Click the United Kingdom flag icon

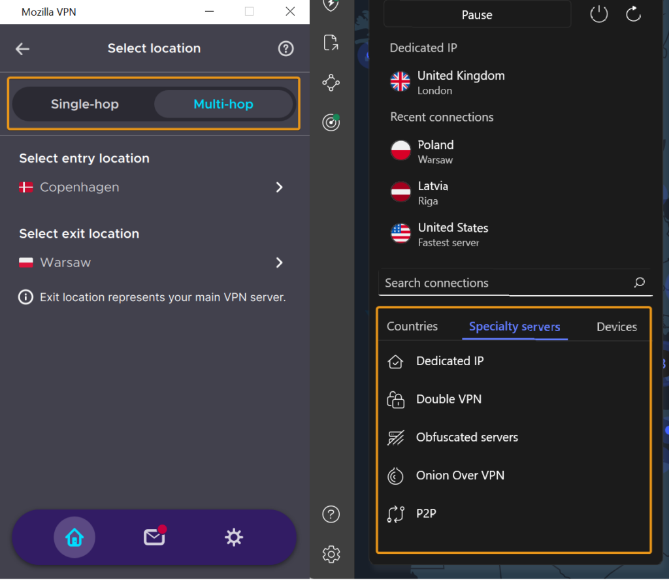pyautogui.click(x=400, y=82)
